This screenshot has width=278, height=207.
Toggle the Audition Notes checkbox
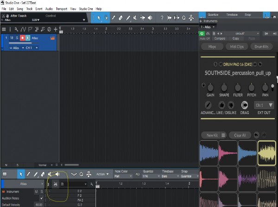tap(41, 198)
